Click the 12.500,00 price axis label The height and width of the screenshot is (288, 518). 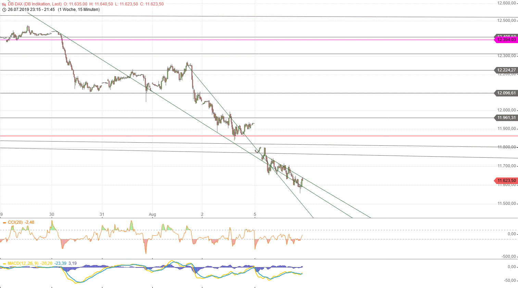(506, 21)
